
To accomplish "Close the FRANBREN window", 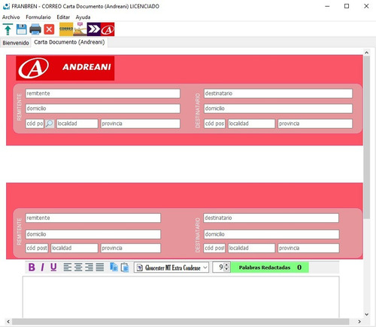I will 366,6.
